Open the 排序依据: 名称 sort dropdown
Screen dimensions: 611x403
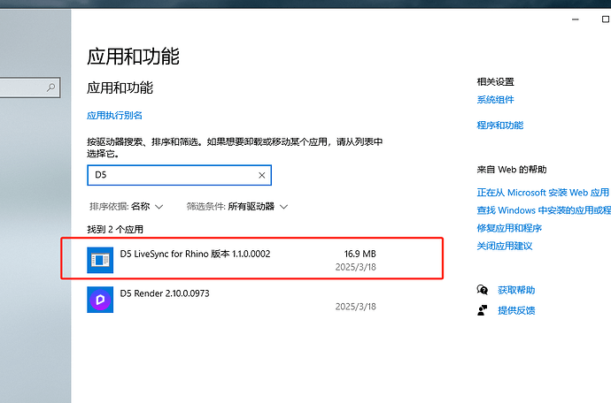[126, 206]
